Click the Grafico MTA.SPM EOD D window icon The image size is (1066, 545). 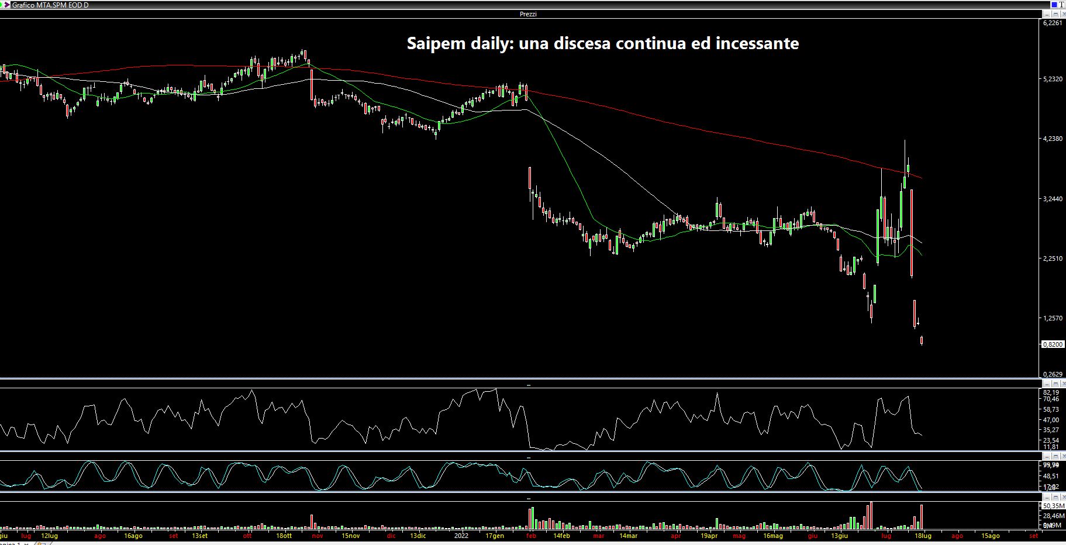coord(7,5)
